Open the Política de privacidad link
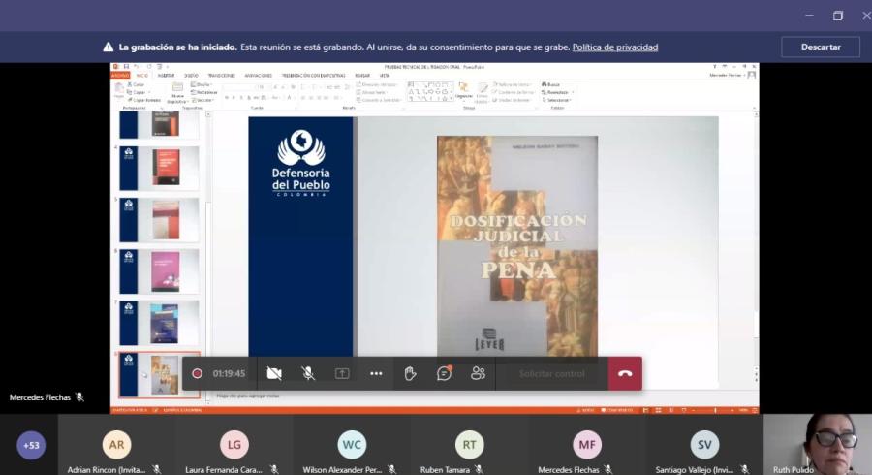 coord(614,47)
